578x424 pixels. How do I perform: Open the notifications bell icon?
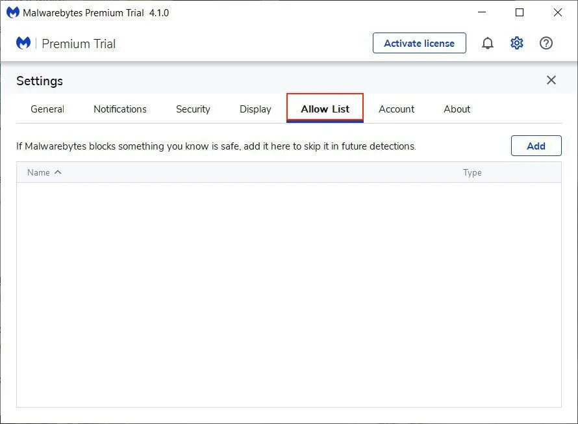pos(487,44)
